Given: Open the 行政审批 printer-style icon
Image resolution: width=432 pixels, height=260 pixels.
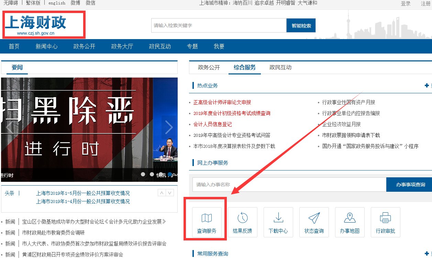Looking at the screenshot, I should point(385,222).
